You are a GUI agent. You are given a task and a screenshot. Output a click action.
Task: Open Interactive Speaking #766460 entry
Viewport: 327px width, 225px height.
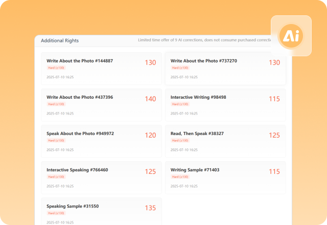[77, 170]
